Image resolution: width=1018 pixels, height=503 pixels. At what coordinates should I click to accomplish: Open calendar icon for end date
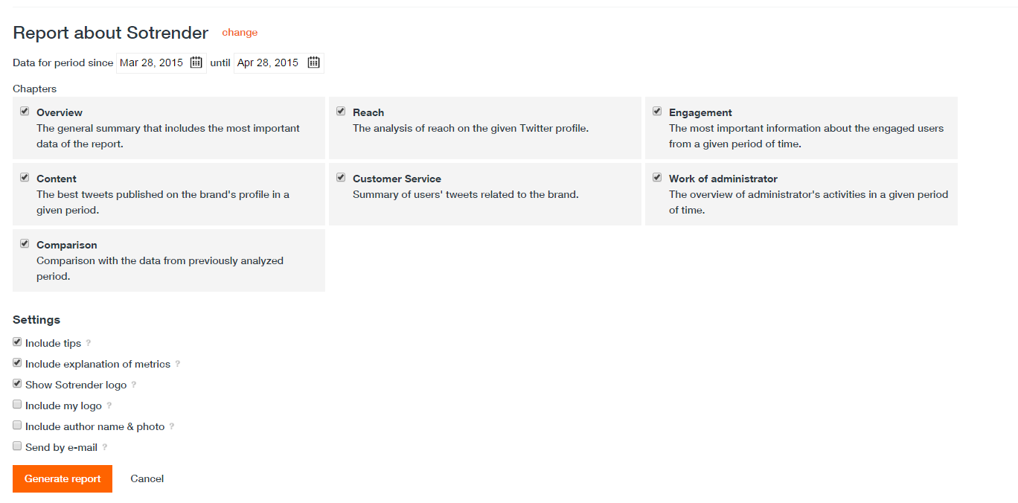pos(314,63)
